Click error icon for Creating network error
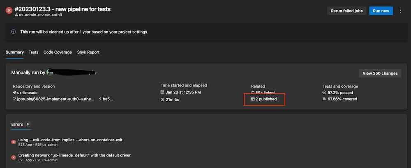Viewport: 411px width, 168px height. tap(14, 157)
